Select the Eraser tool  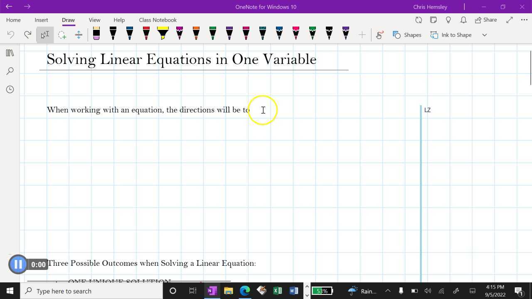(x=96, y=34)
